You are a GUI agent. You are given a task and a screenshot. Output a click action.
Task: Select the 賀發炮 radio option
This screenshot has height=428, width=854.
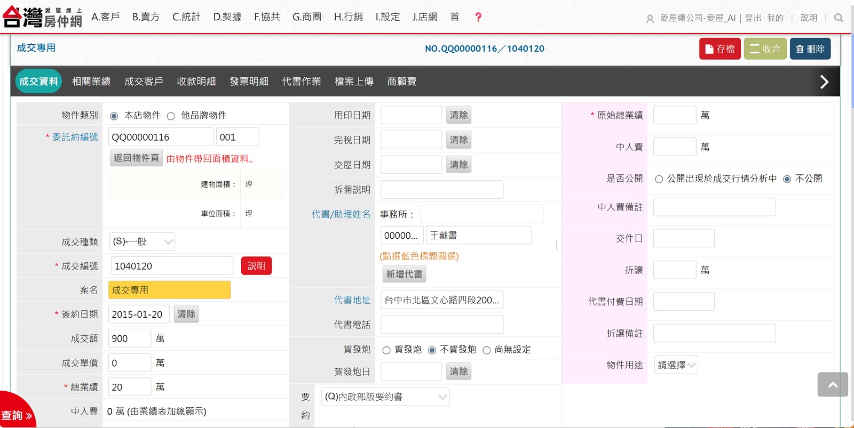[x=386, y=350]
